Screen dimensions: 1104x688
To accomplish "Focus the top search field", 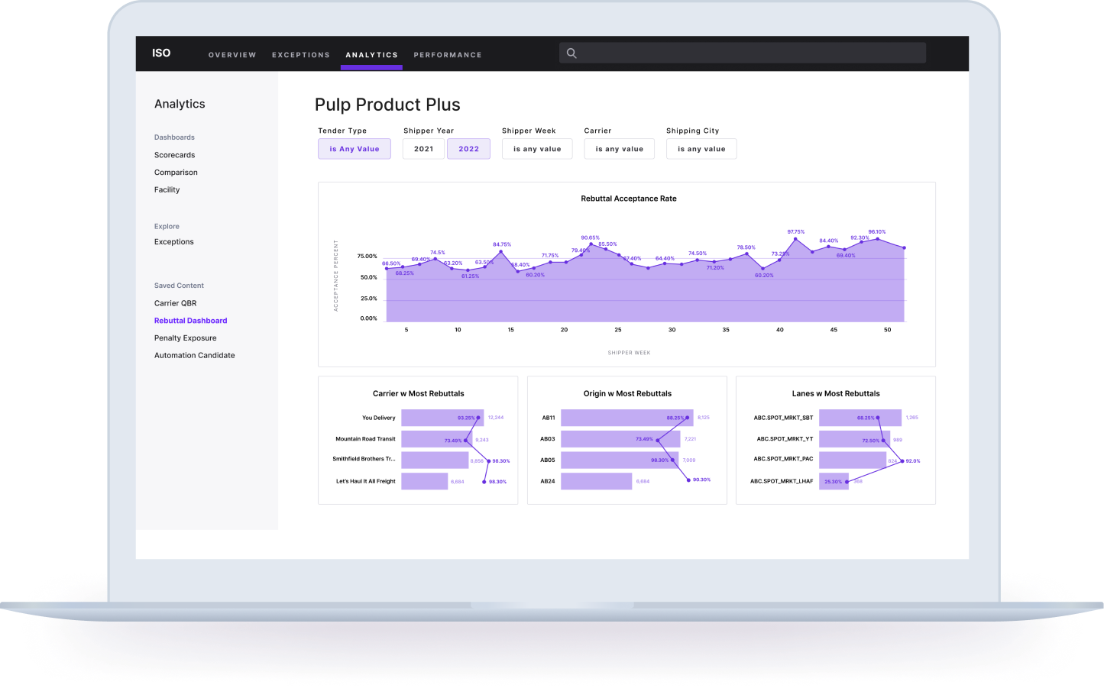I will click(x=743, y=53).
